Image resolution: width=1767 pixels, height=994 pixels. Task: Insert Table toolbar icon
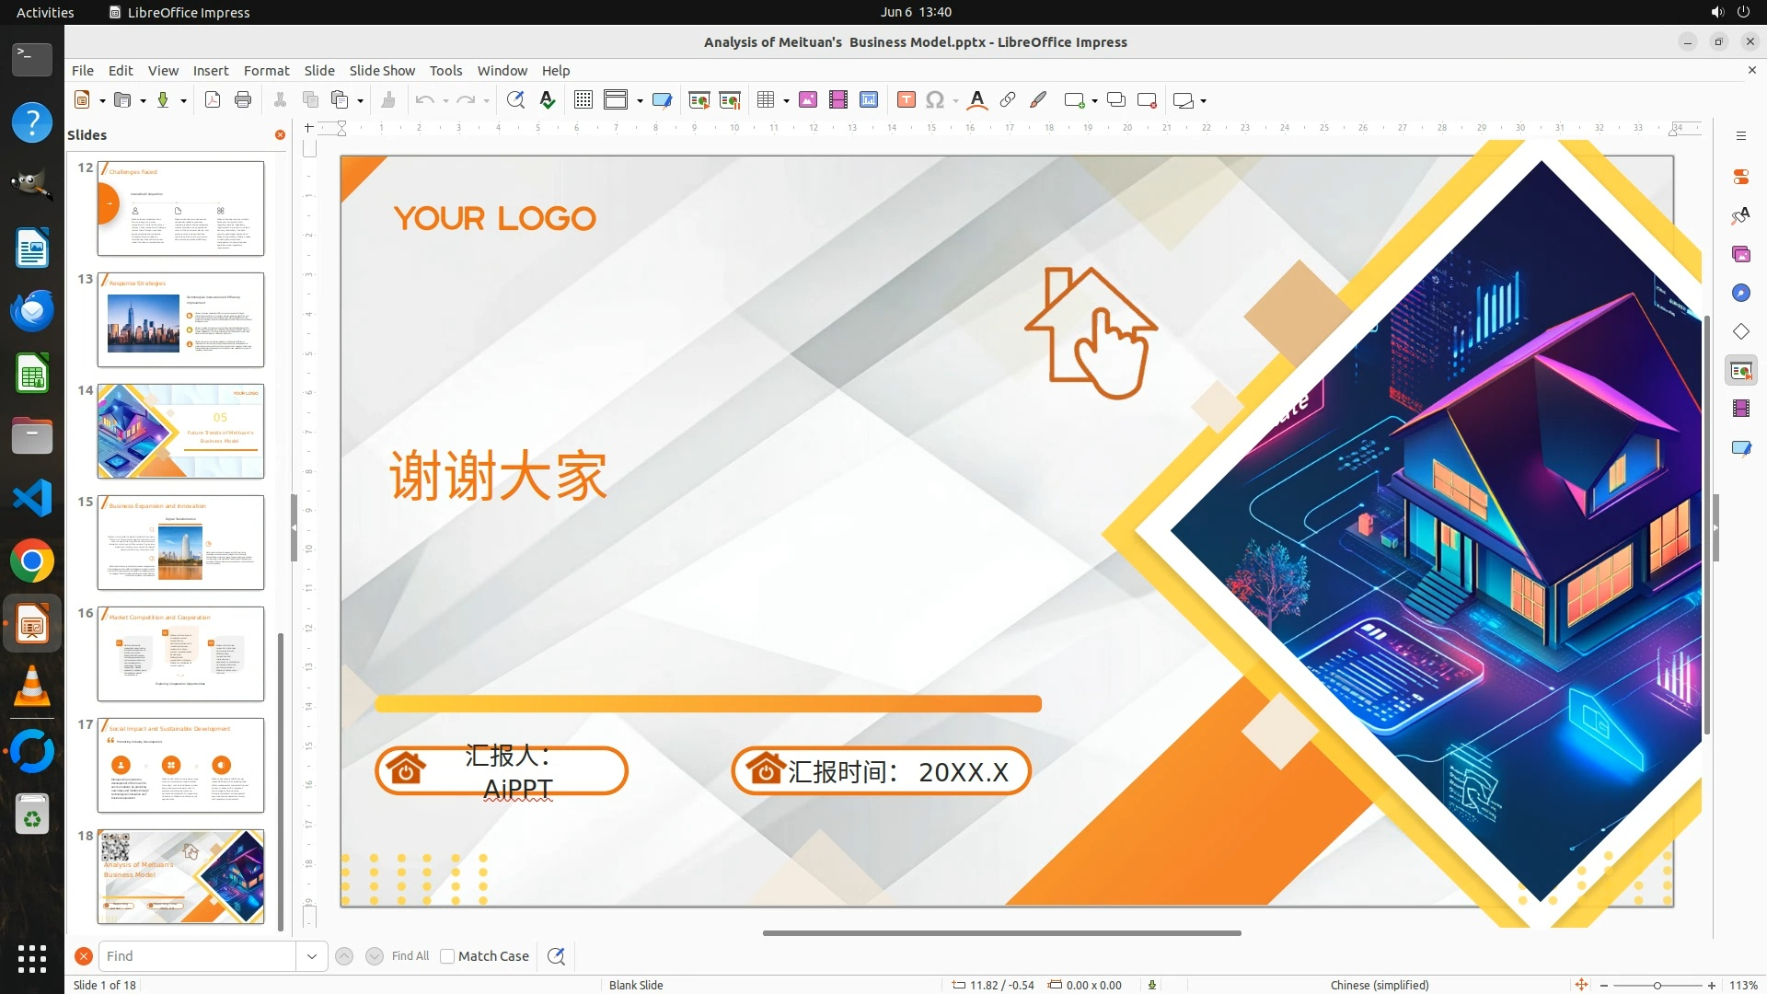pyautogui.click(x=766, y=100)
